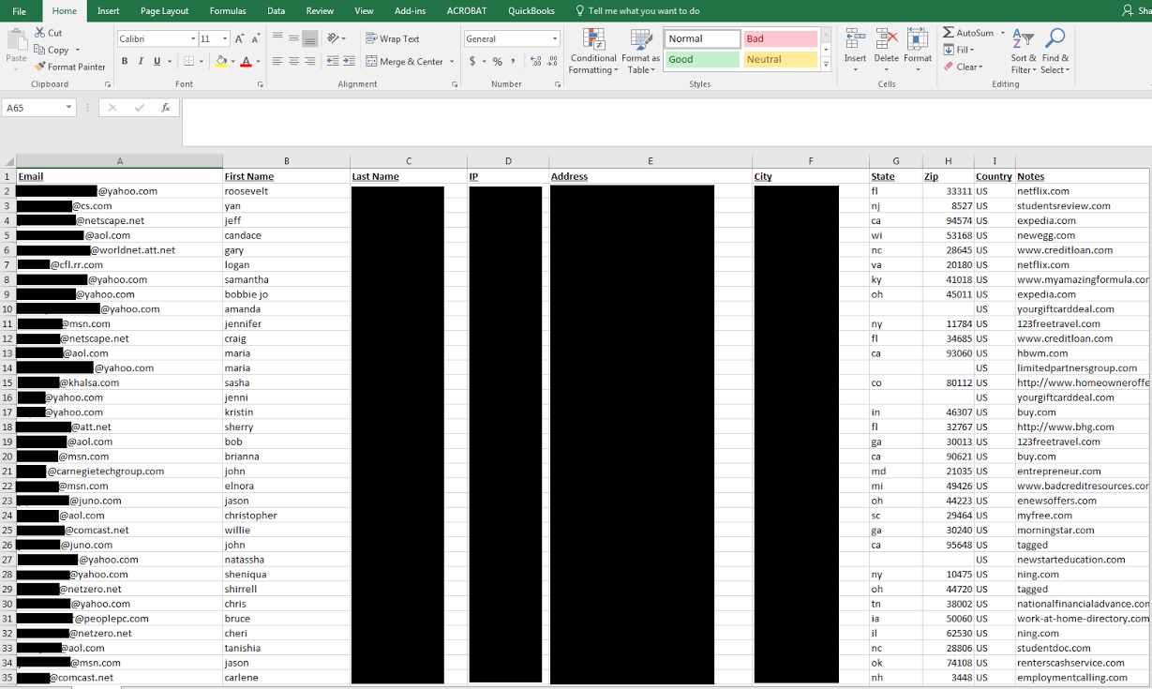Click the AutoSum button

[x=968, y=33]
